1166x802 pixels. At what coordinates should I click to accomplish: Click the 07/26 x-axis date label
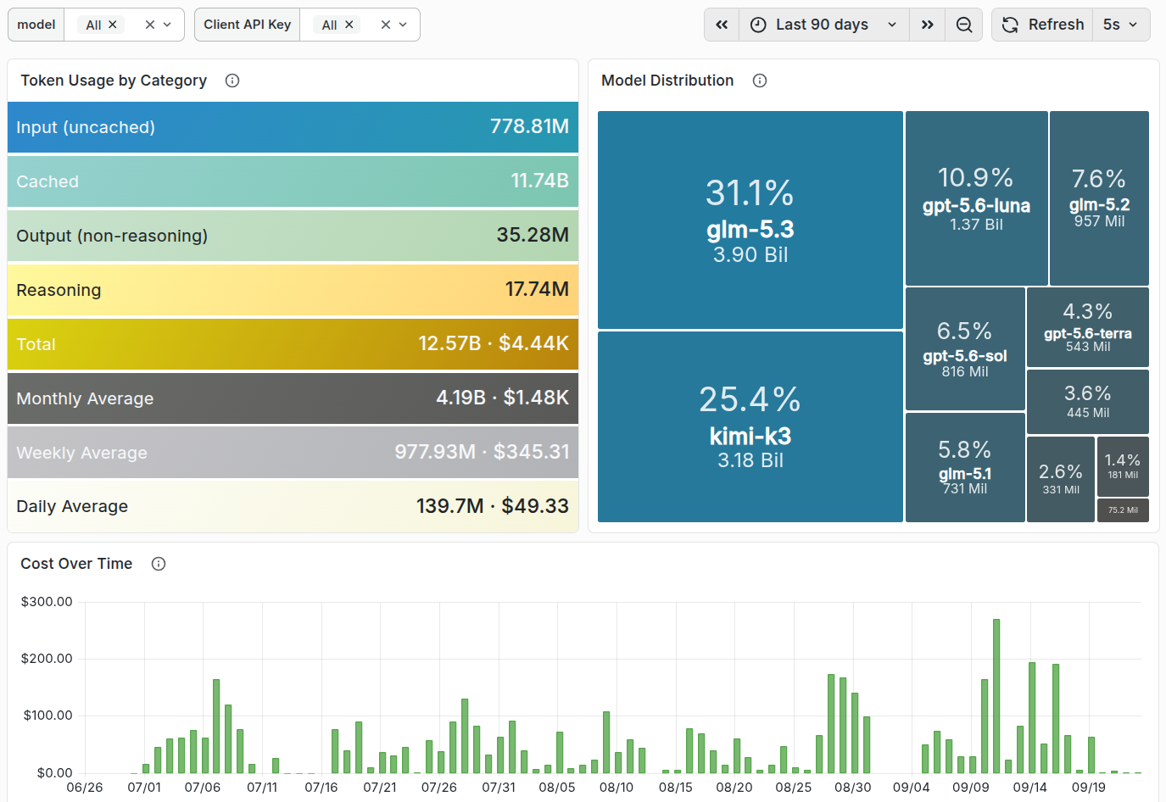[x=439, y=788]
